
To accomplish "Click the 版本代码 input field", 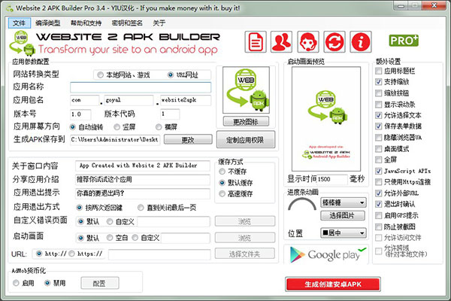I will [170, 114].
